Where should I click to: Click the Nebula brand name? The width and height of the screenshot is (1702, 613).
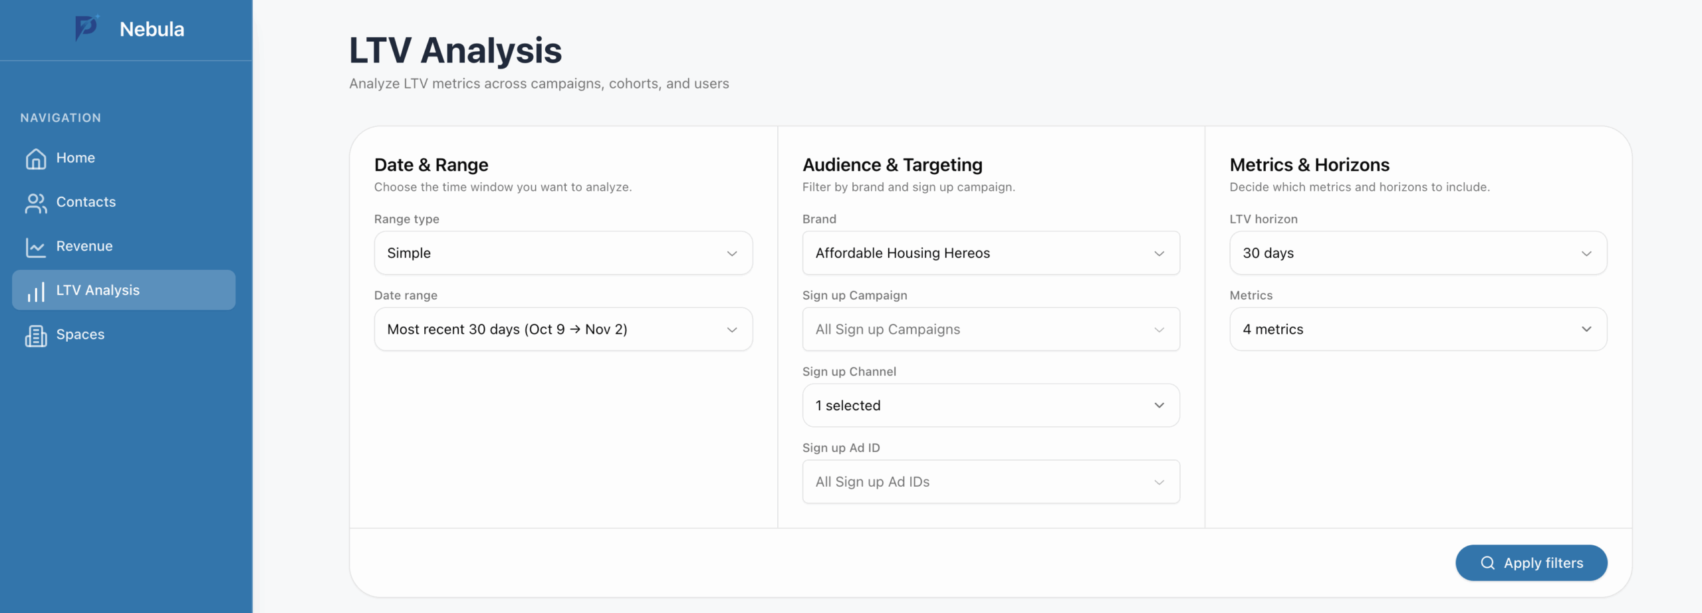pos(152,29)
